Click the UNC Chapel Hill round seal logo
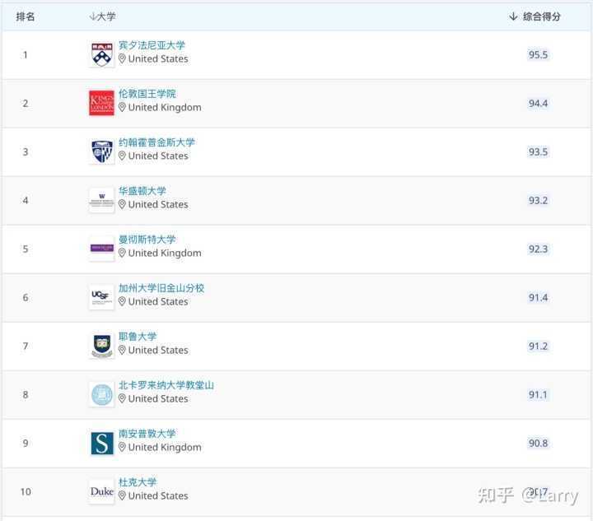The width and height of the screenshot is (593, 521). (101, 394)
